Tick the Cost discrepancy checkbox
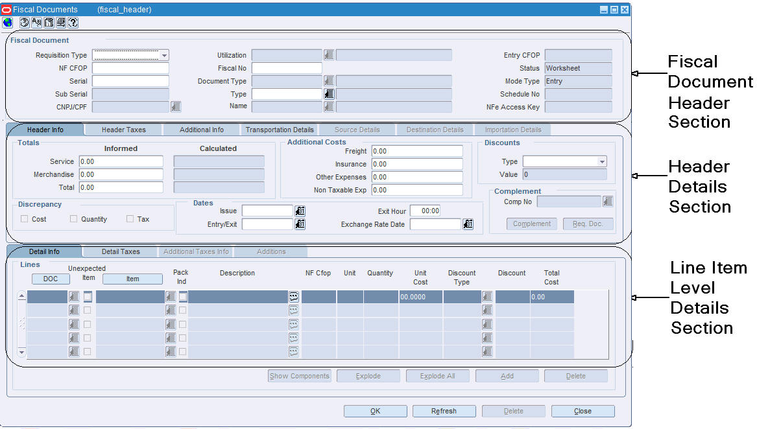The width and height of the screenshot is (757, 429). pyautogui.click(x=24, y=219)
